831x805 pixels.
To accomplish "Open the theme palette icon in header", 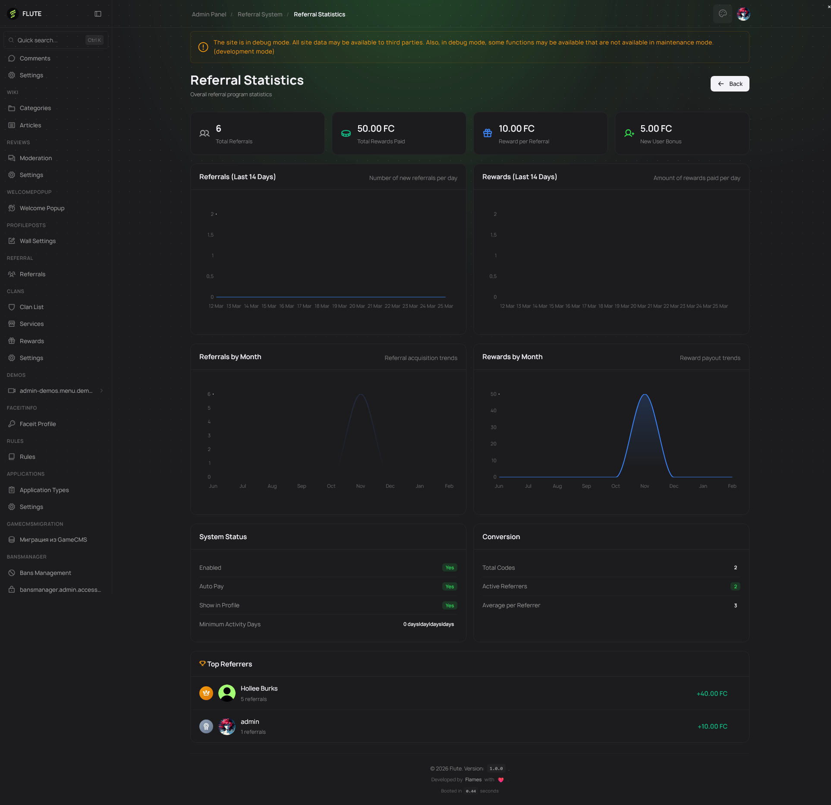I will coord(723,14).
